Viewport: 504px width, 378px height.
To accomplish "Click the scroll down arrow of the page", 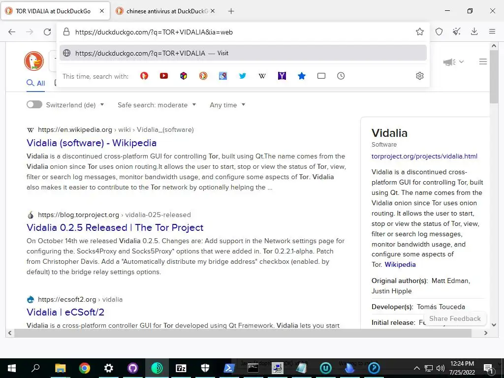I will [494, 325].
